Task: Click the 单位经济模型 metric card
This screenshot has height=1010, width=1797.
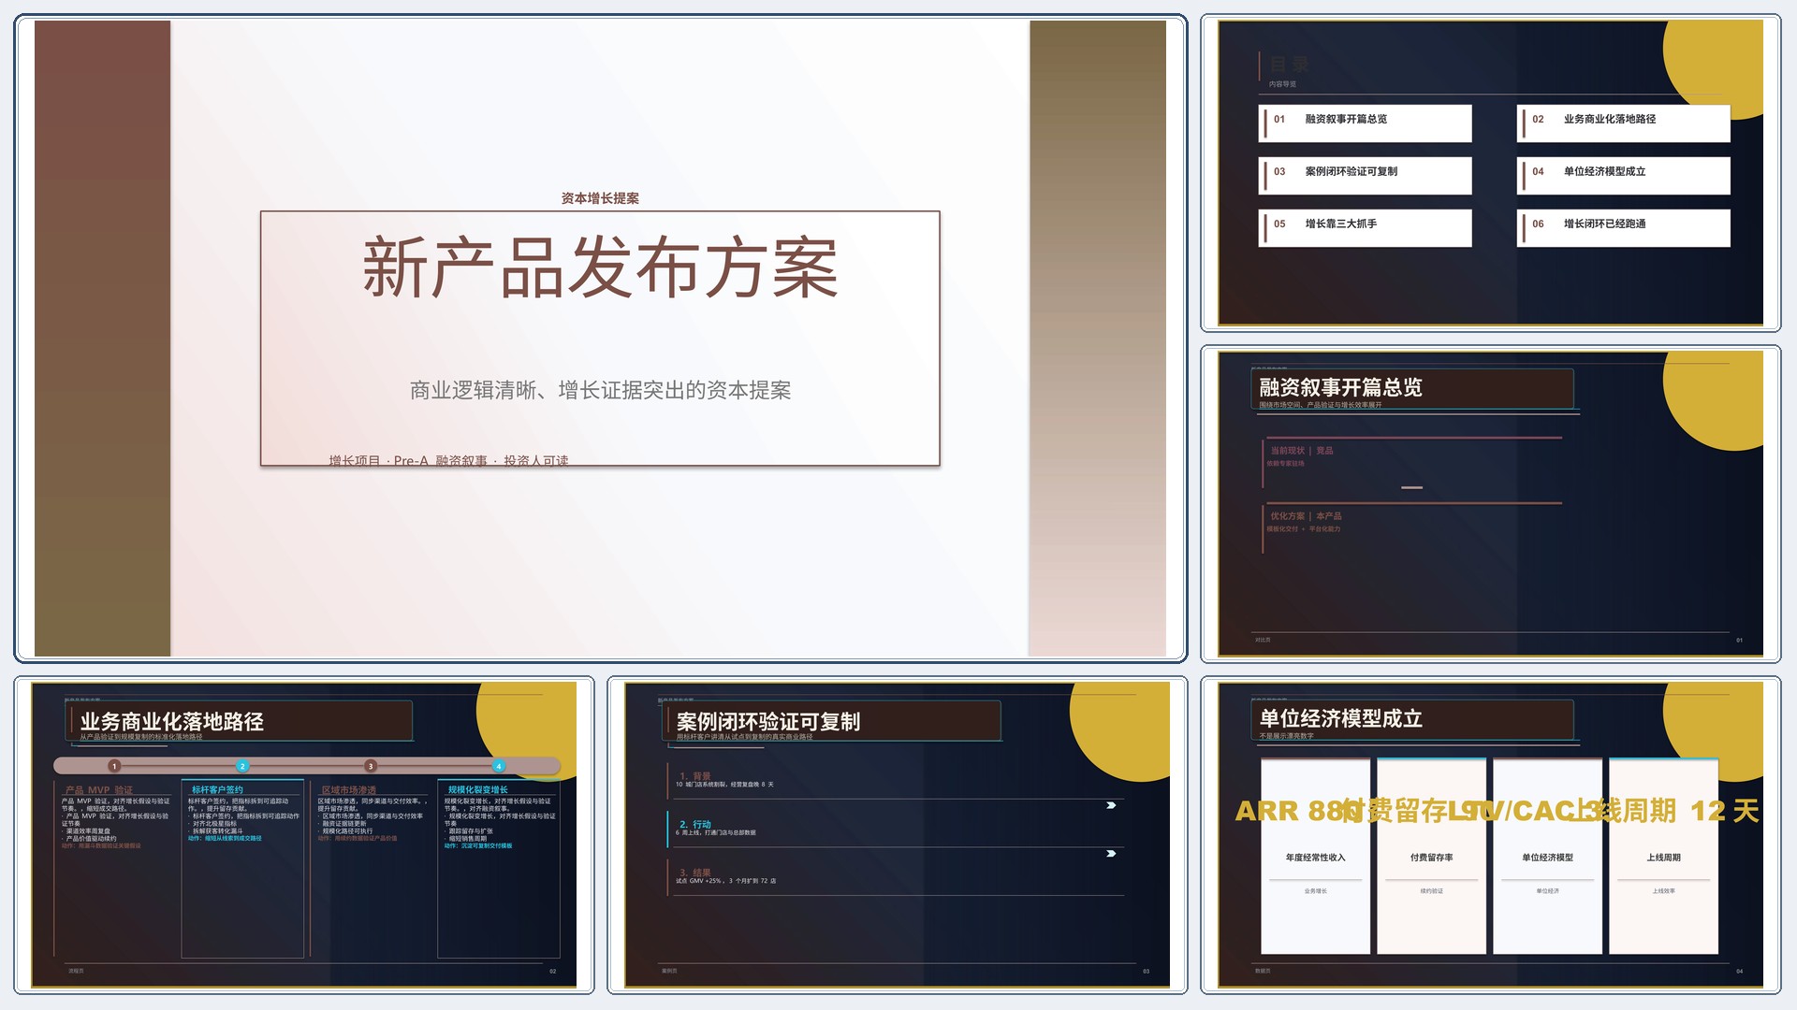Action: pyautogui.click(x=1547, y=856)
